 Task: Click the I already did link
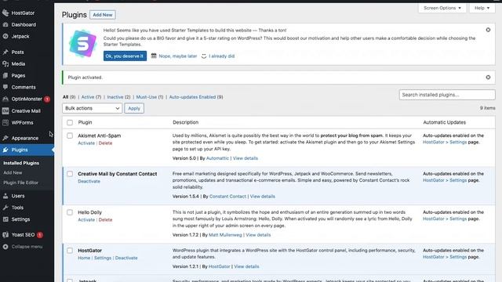[x=221, y=56]
